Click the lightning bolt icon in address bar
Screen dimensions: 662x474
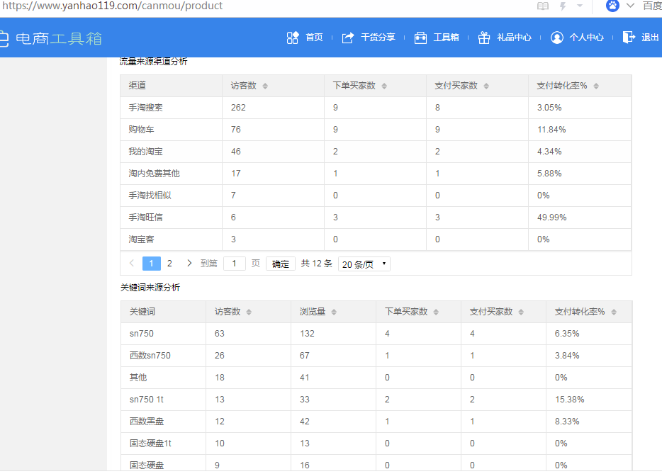(x=563, y=6)
